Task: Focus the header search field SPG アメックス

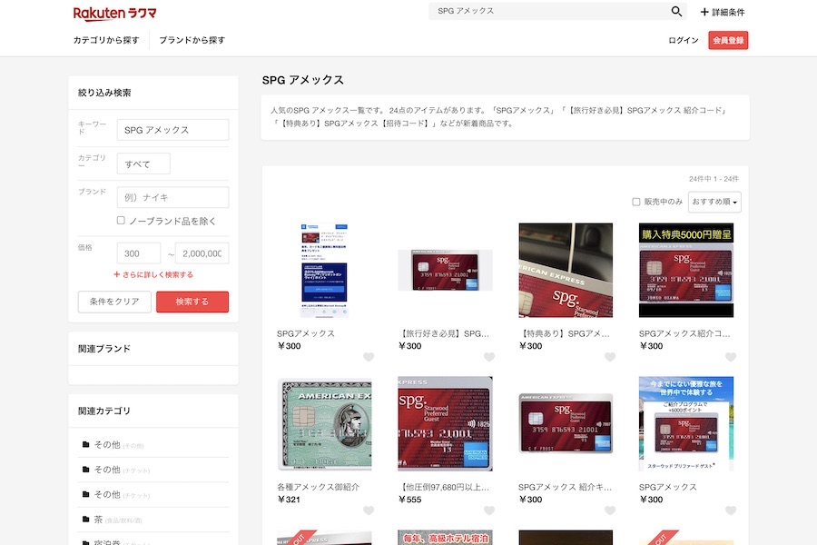Action: 552,11
